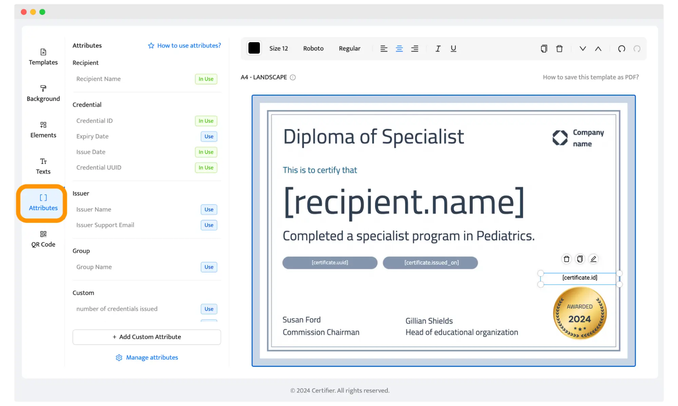Select the [certificate.uuid] pill element
The height and width of the screenshot is (406, 678).
pyautogui.click(x=330, y=263)
